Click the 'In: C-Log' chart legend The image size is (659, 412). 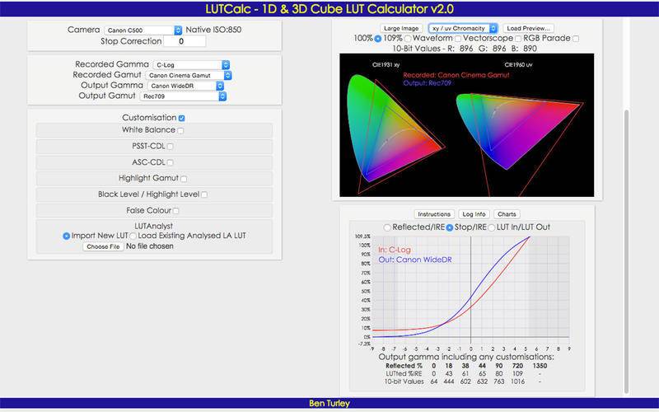pos(395,250)
